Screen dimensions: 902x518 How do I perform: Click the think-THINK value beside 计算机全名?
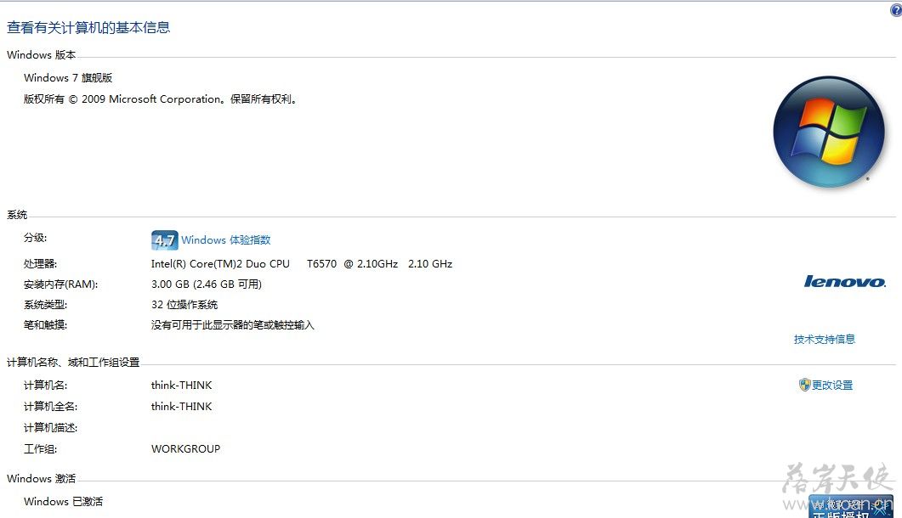182,407
